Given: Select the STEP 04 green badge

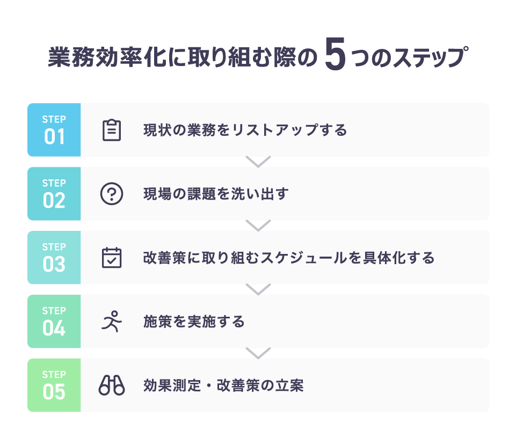Looking at the screenshot, I should click(54, 321).
